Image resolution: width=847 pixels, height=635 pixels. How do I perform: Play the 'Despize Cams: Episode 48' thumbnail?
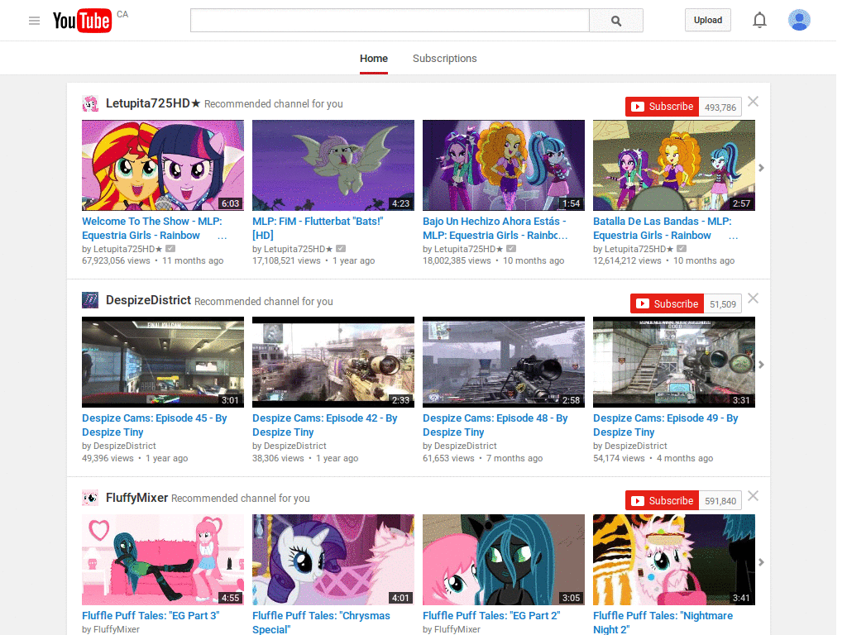[x=503, y=362]
